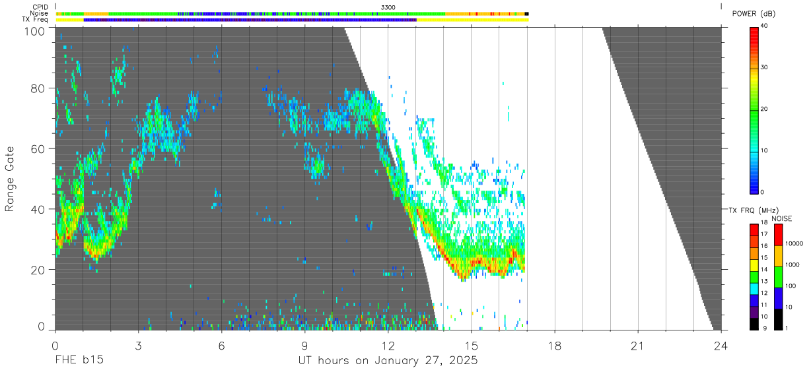The height and width of the screenshot is (374, 811).
Task: Click the Noise status strip above the plot
Action: tap(292, 13)
